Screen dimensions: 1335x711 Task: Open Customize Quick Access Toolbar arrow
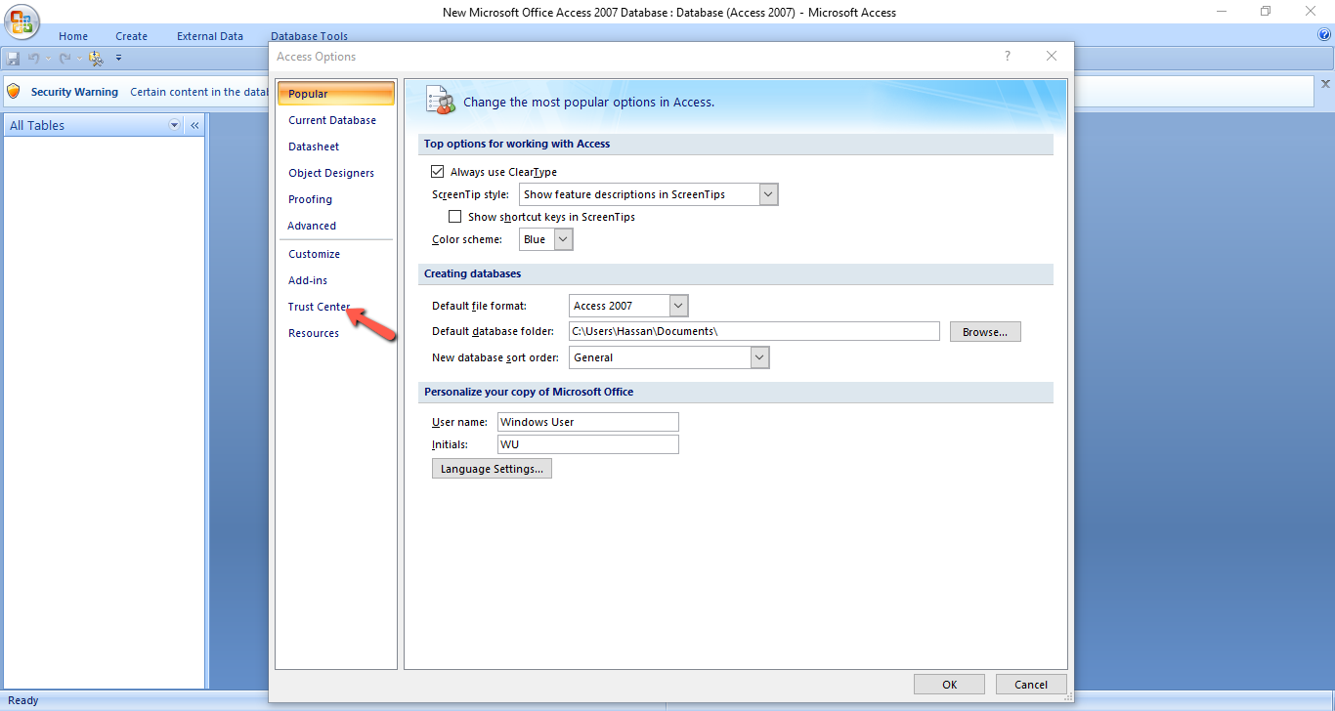118,59
